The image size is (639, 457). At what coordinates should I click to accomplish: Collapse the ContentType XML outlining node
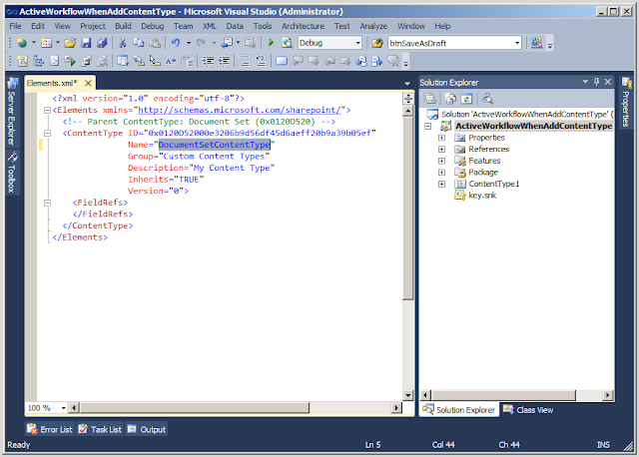pos(47,133)
